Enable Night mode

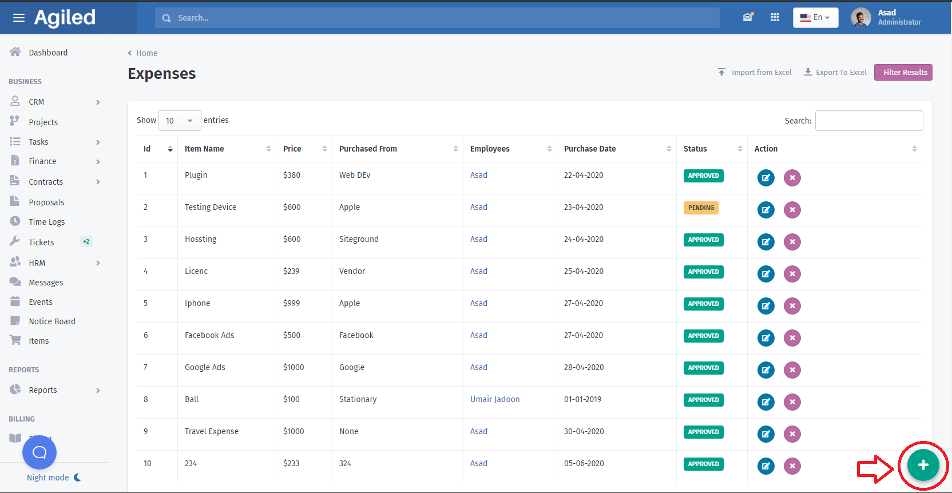[54, 478]
